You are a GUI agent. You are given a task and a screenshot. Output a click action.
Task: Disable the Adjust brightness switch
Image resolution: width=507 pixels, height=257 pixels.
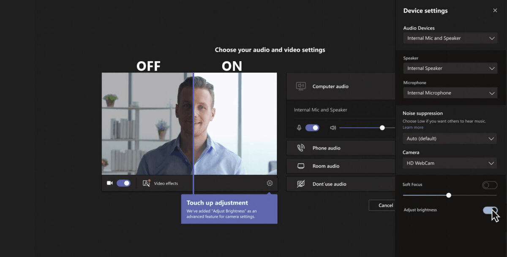[x=490, y=210]
